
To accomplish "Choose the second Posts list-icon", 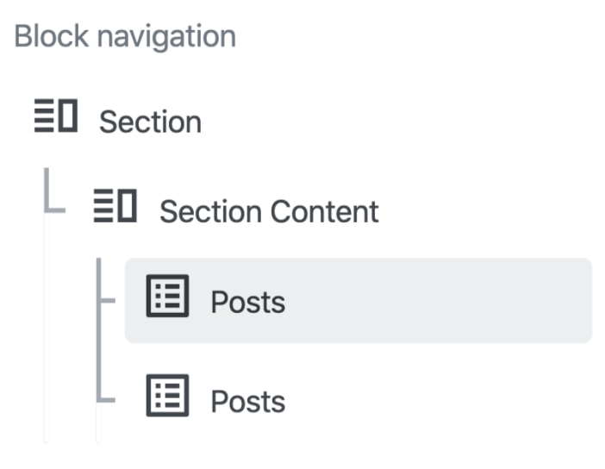I will (x=167, y=397).
